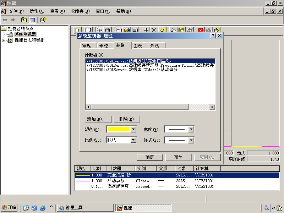Click the 计数器 column header in legend
284x213 pixels.
pos(121,169)
